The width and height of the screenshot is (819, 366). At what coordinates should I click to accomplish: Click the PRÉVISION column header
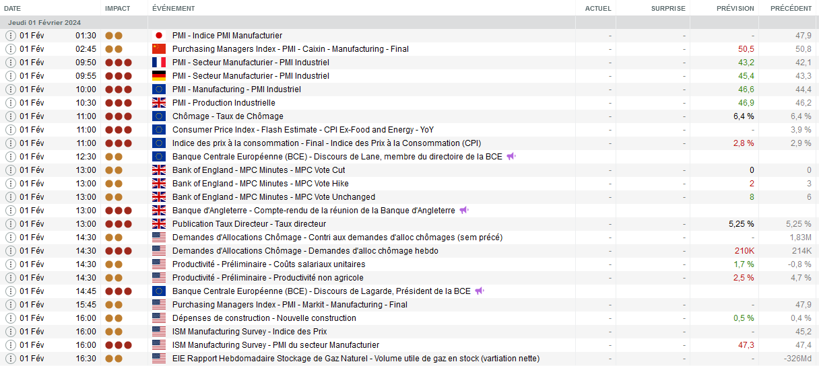tap(735, 8)
